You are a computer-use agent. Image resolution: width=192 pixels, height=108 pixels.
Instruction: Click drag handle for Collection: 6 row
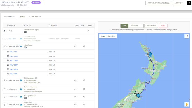point(4,46)
